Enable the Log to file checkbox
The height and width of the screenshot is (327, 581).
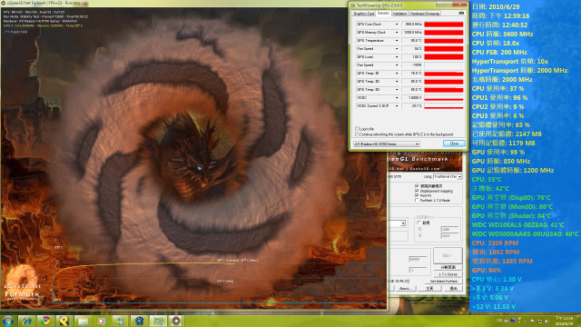[357, 129]
